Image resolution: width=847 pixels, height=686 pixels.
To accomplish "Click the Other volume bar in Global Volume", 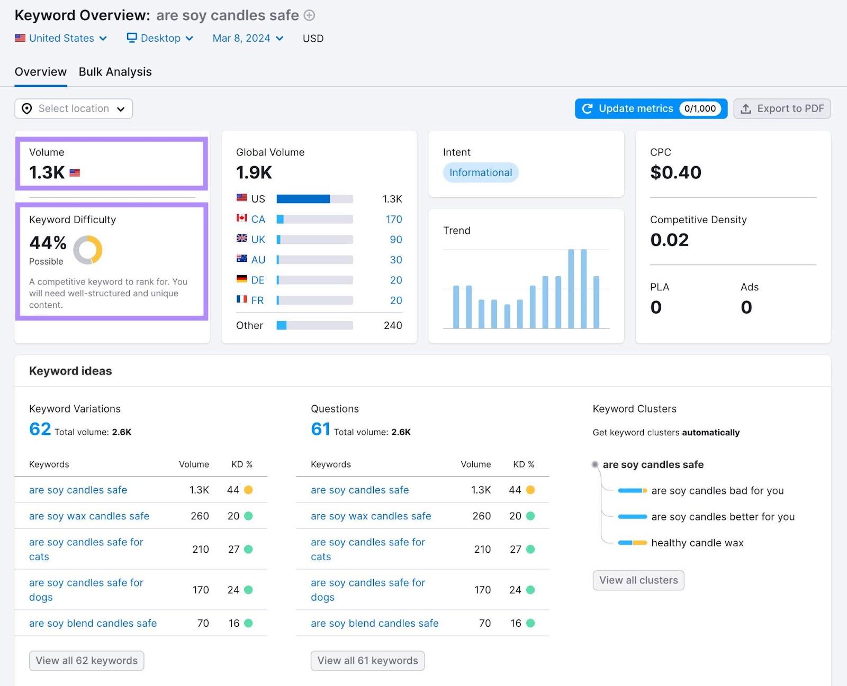I will tap(315, 325).
